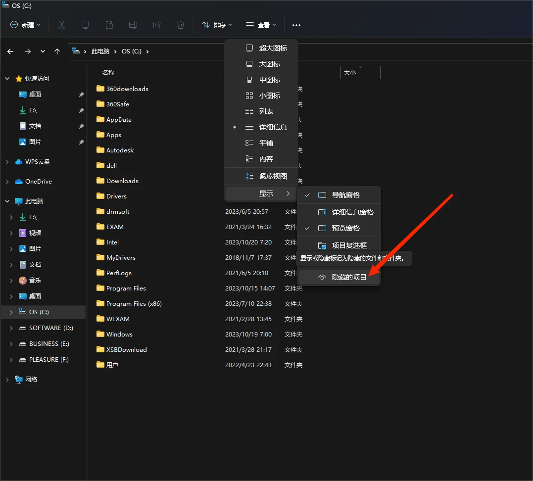Image resolution: width=533 pixels, height=481 pixels.
Task: Select the Intel folder
Action: click(x=112, y=242)
